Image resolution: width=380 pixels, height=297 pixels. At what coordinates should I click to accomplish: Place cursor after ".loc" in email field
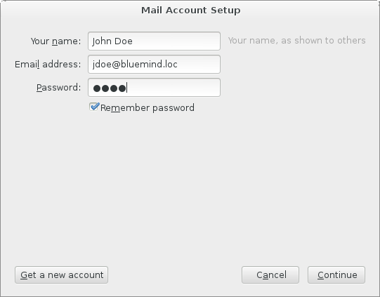pos(178,64)
